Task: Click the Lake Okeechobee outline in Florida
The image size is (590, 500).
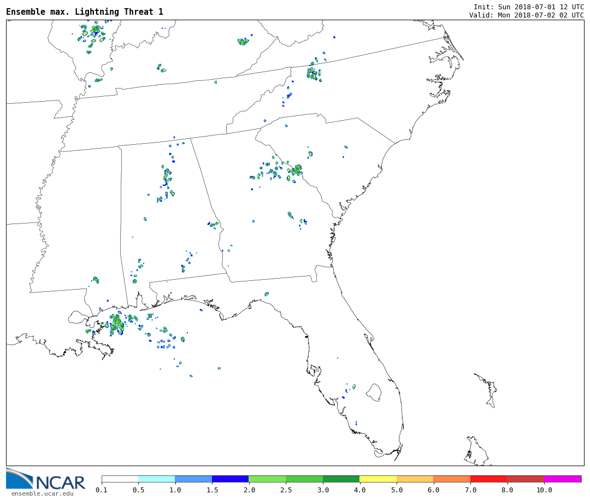Action: coord(374,392)
